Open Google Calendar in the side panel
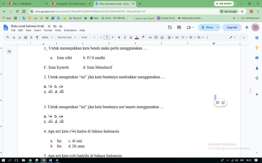 point(257,38)
